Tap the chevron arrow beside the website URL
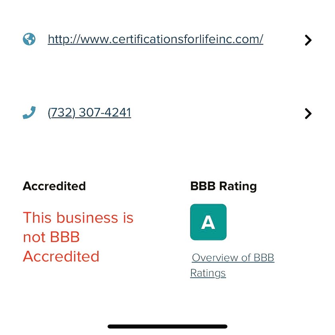The height and width of the screenshot is (335, 335). [x=308, y=40]
